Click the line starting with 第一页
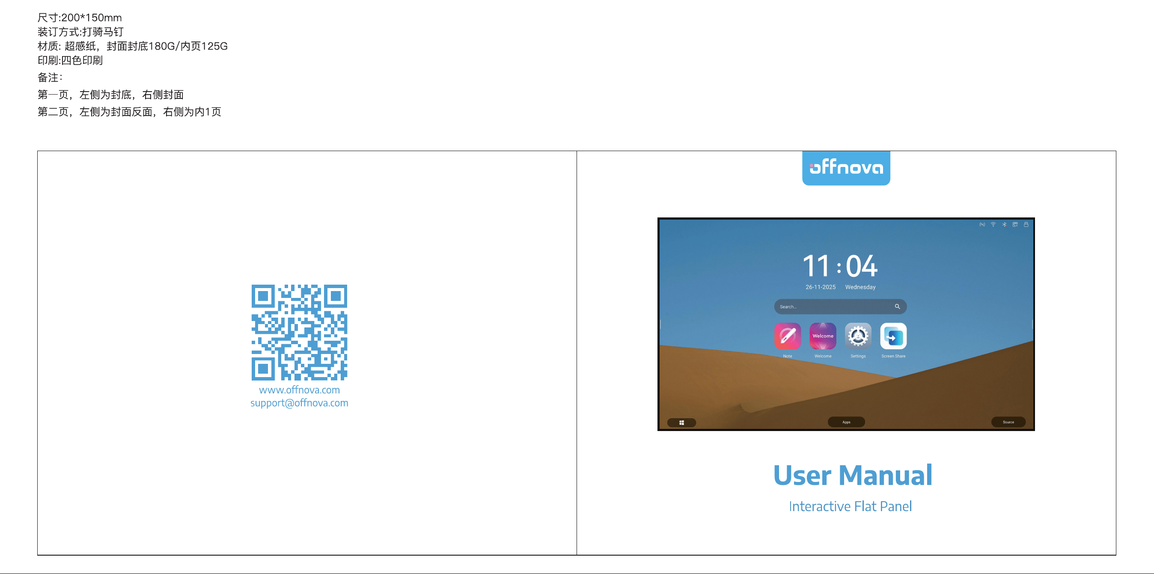Screen dimensions: 1154x574 tap(111, 95)
